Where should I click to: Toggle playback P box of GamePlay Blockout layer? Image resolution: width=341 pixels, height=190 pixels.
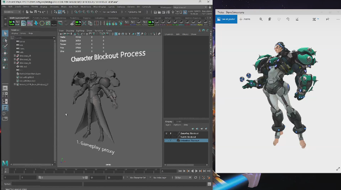171,133
